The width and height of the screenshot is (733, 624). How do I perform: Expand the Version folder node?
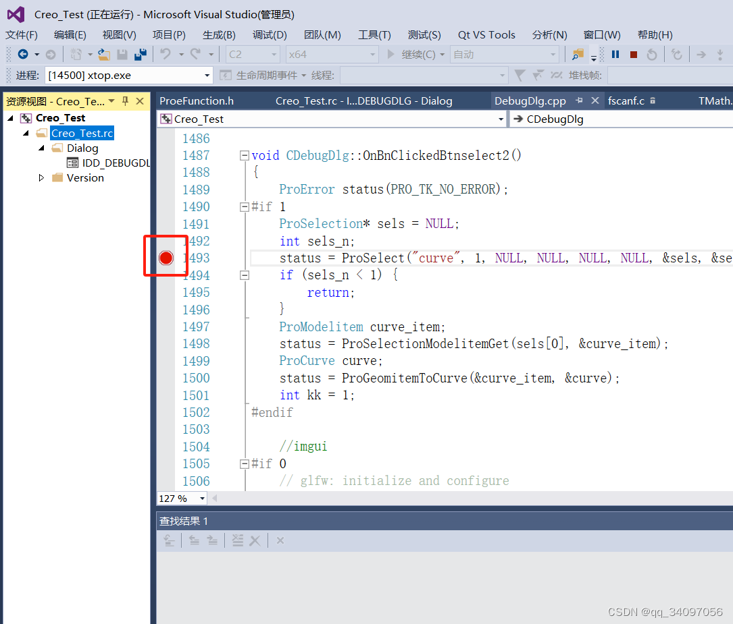click(42, 178)
